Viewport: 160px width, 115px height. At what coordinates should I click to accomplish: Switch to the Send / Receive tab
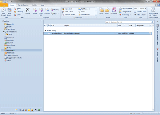pyautogui.click(x=23, y=5)
